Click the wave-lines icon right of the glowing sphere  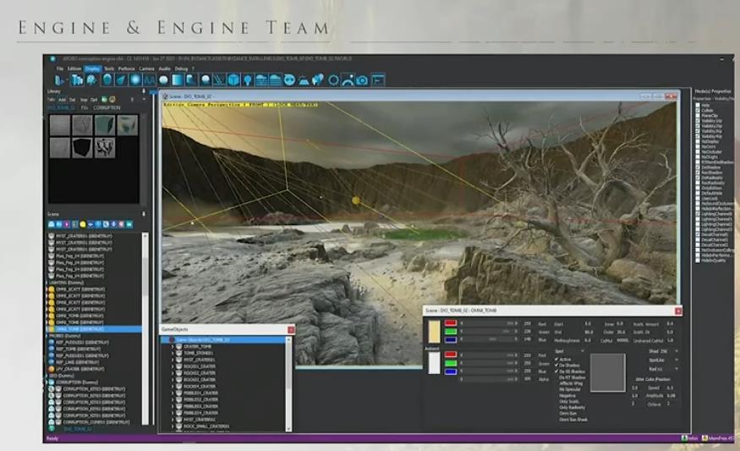(x=150, y=80)
